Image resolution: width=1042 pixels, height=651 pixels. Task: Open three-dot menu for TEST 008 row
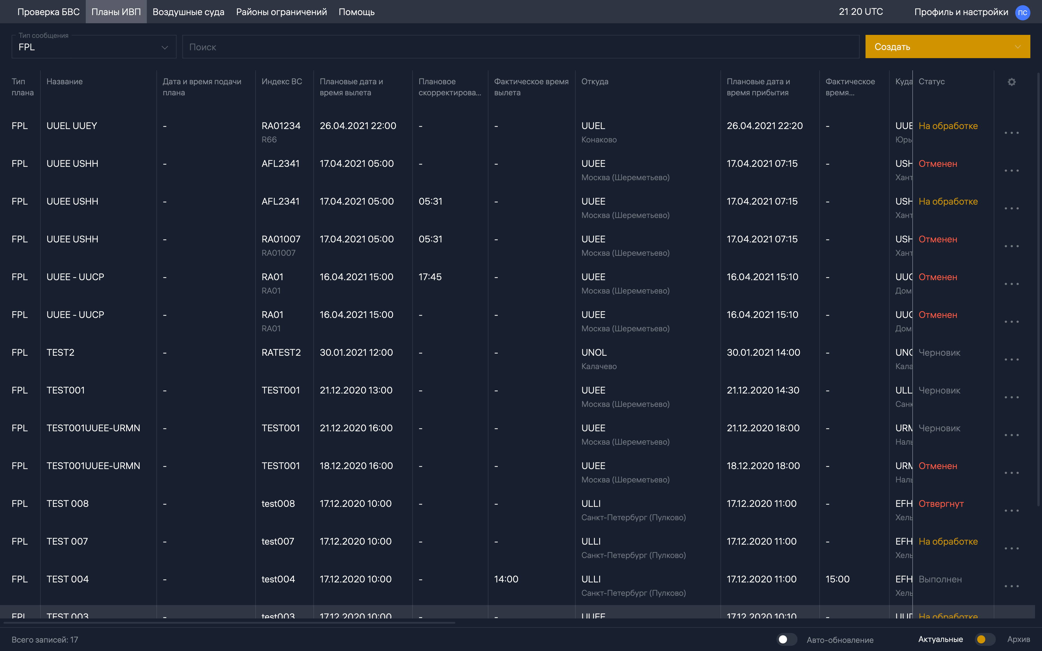(x=1011, y=511)
